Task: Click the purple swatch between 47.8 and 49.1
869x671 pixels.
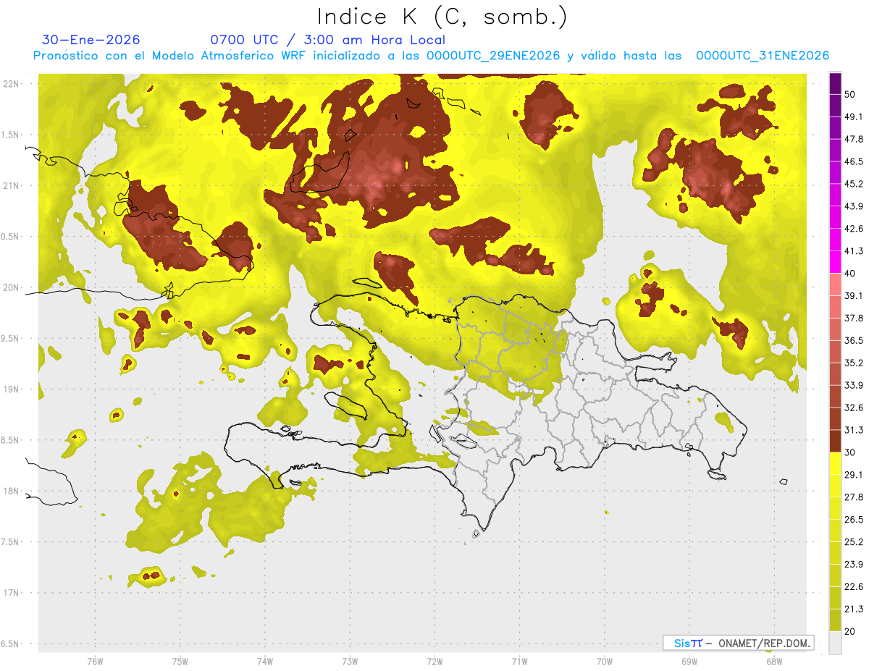Action: [x=835, y=129]
